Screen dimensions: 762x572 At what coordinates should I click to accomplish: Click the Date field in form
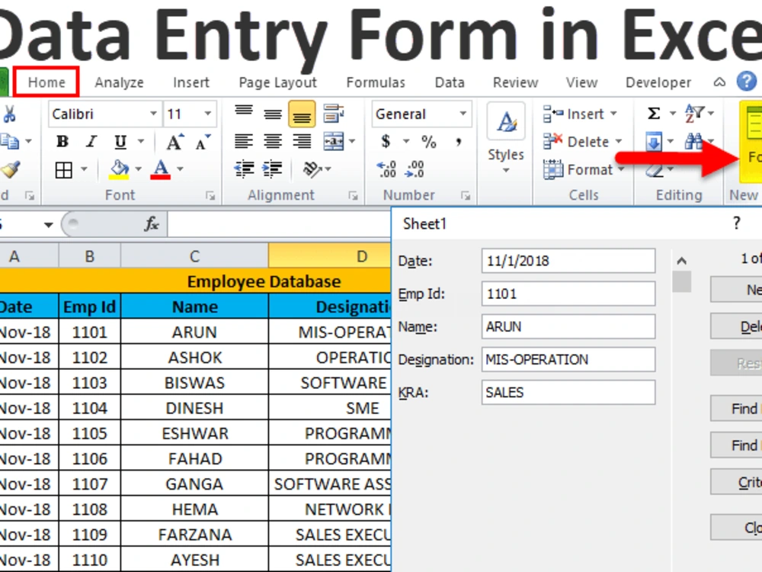(568, 261)
